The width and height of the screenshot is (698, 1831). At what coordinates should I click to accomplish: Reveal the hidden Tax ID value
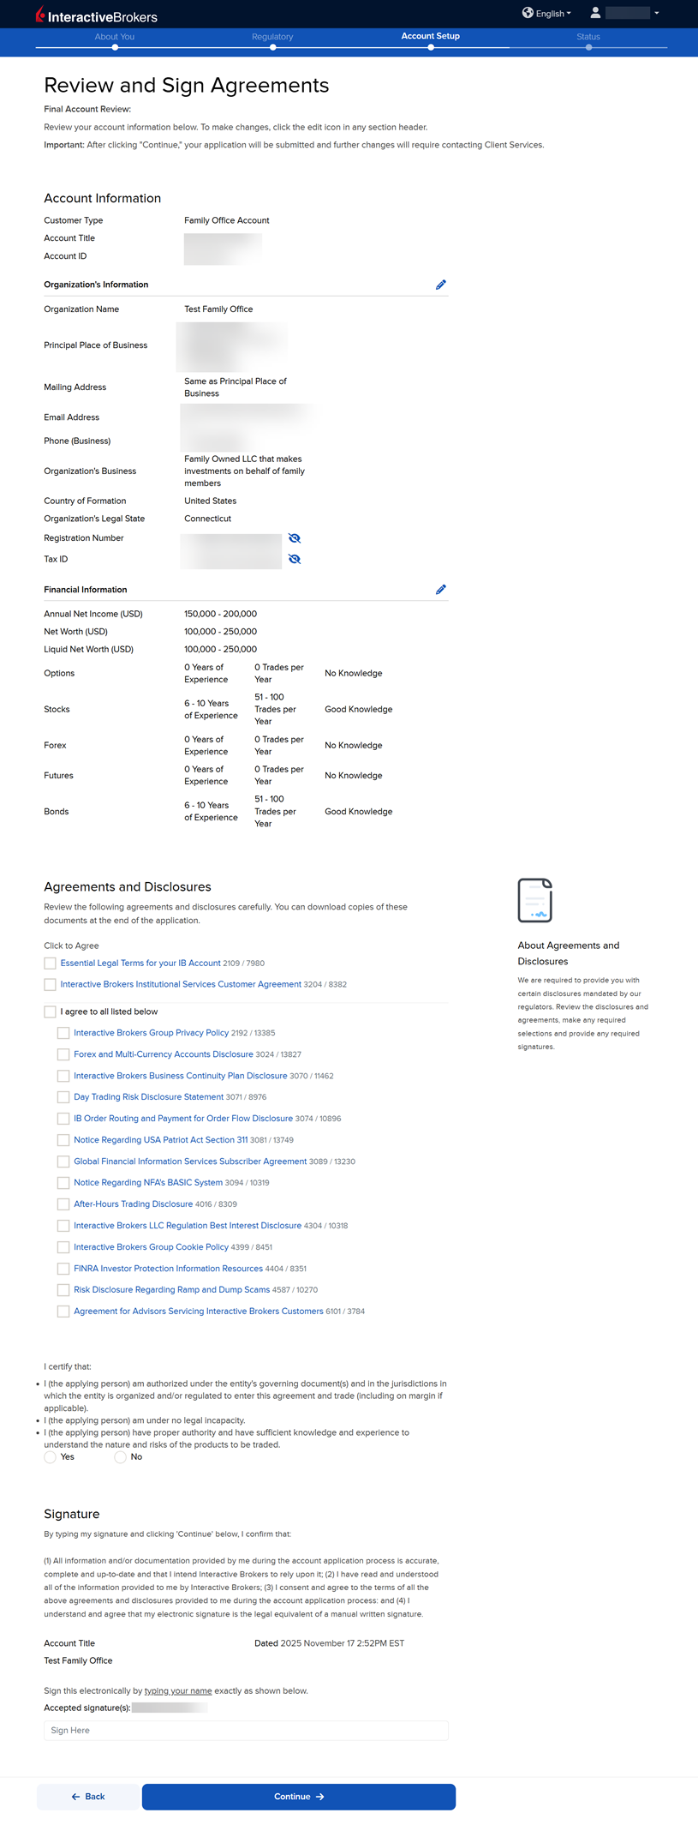pyautogui.click(x=295, y=559)
